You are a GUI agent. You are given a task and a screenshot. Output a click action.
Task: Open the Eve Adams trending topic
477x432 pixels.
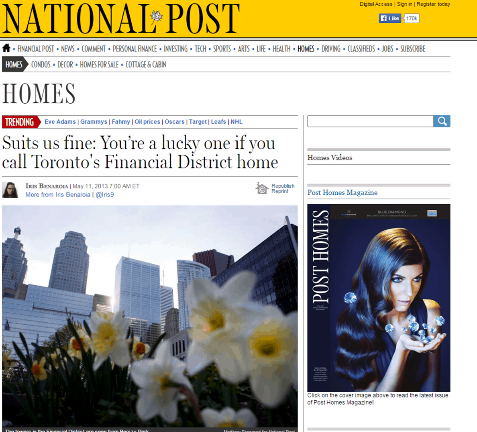pyautogui.click(x=60, y=122)
